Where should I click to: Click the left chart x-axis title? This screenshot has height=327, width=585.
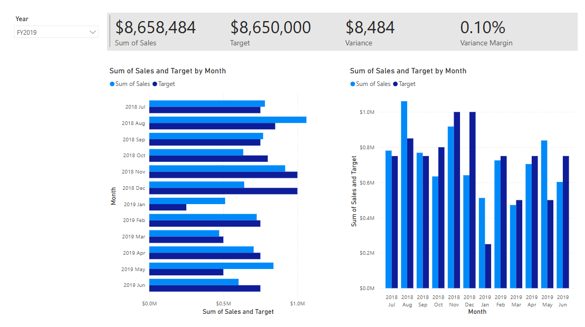click(x=238, y=312)
